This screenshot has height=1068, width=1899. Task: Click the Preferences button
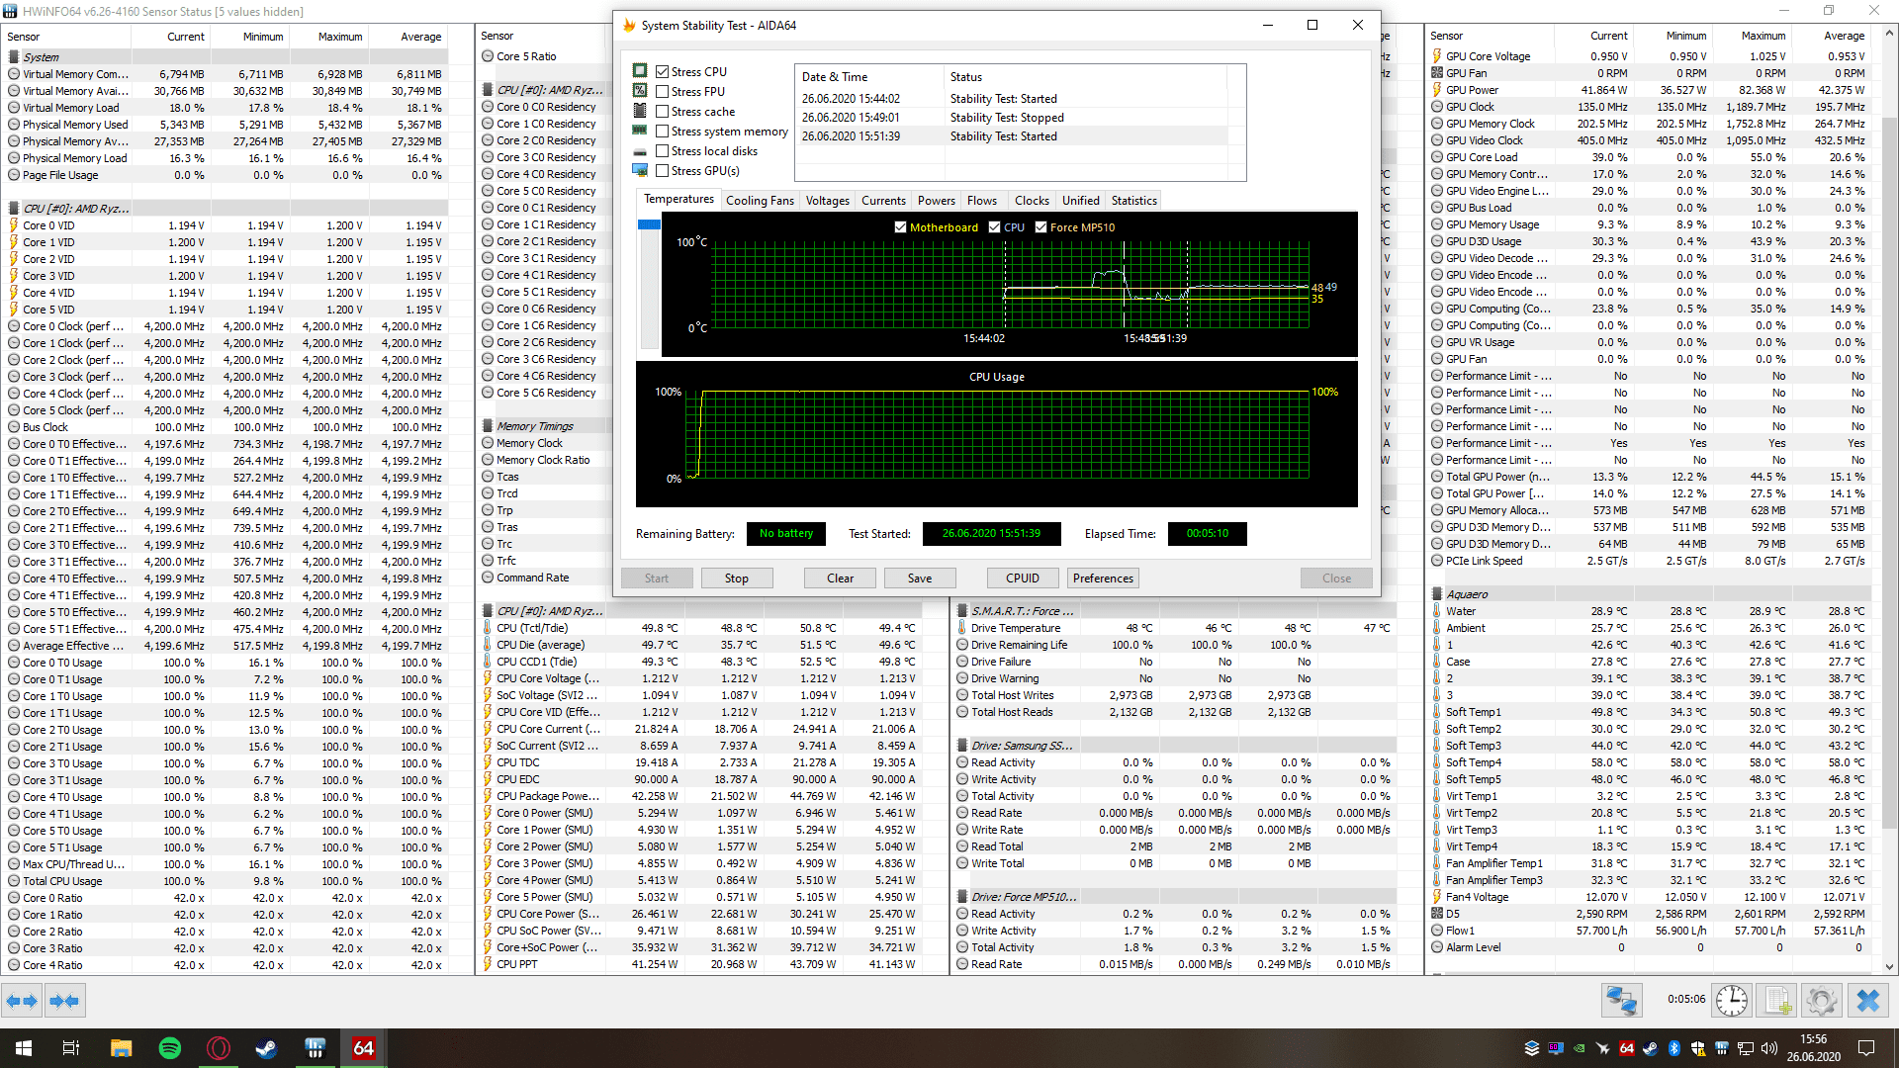point(1103,578)
